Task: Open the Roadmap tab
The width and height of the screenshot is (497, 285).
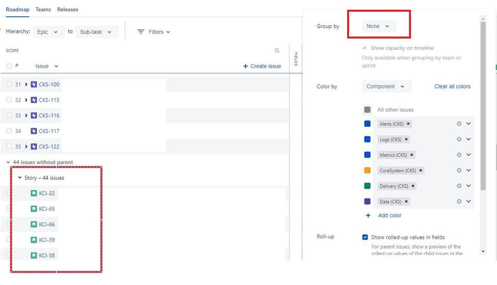Action: click(x=17, y=9)
